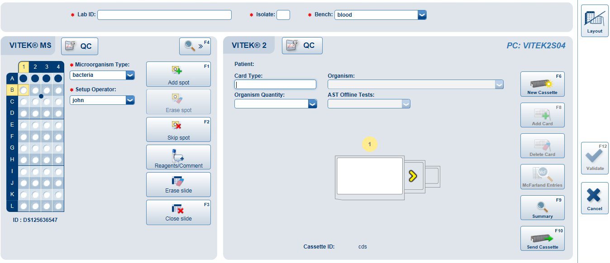Create a New Cassette
Viewport: 610px width, 263px height.
543,84
